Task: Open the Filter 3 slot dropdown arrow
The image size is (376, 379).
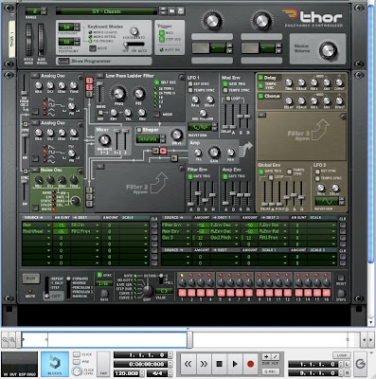Action: 261,115
